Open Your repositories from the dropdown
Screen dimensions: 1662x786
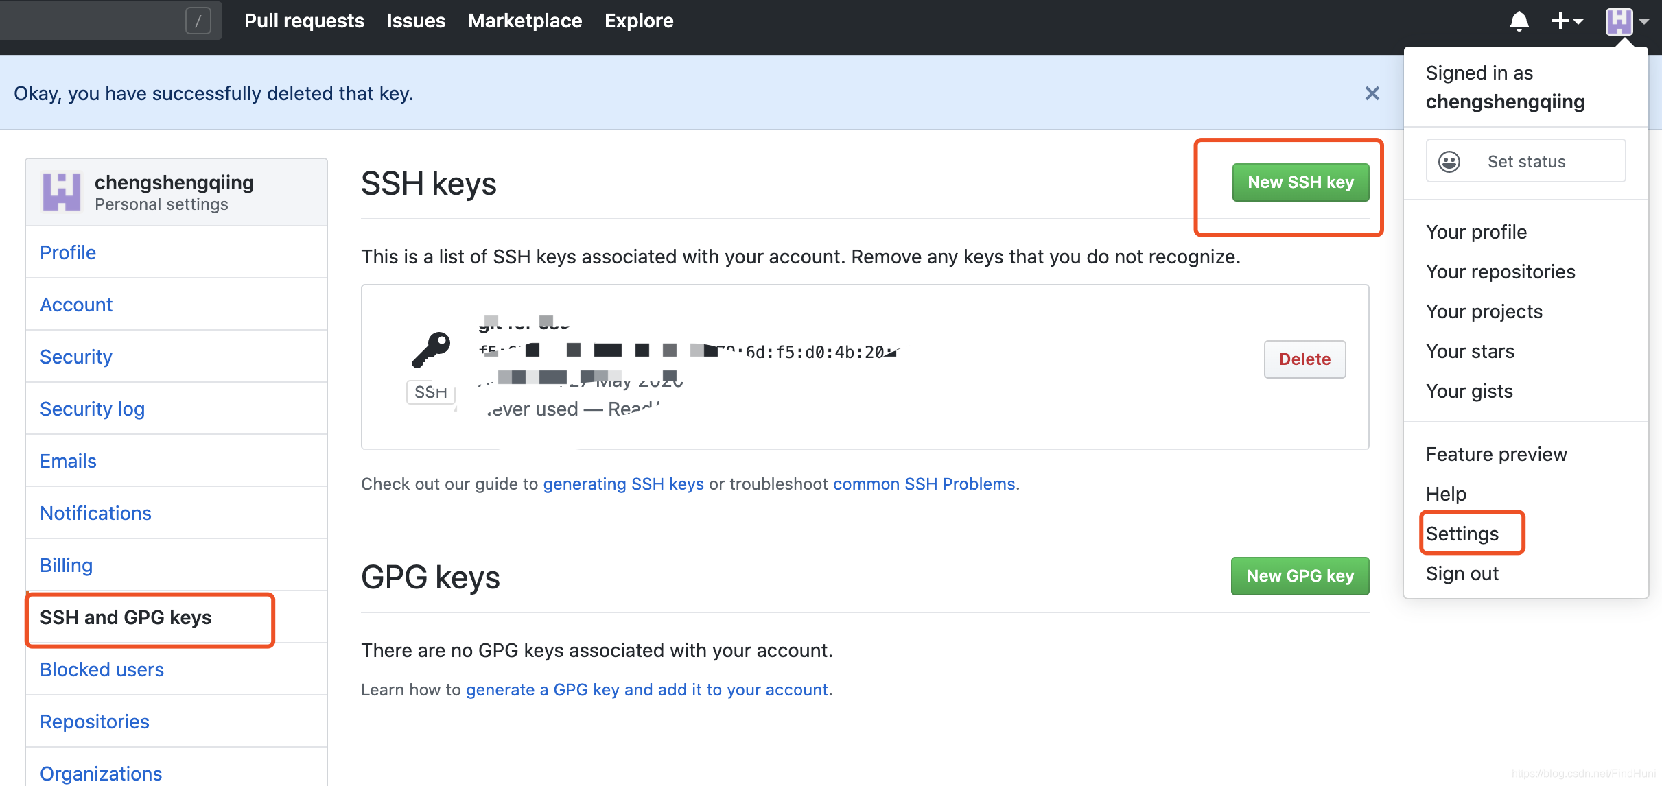[x=1500, y=272]
